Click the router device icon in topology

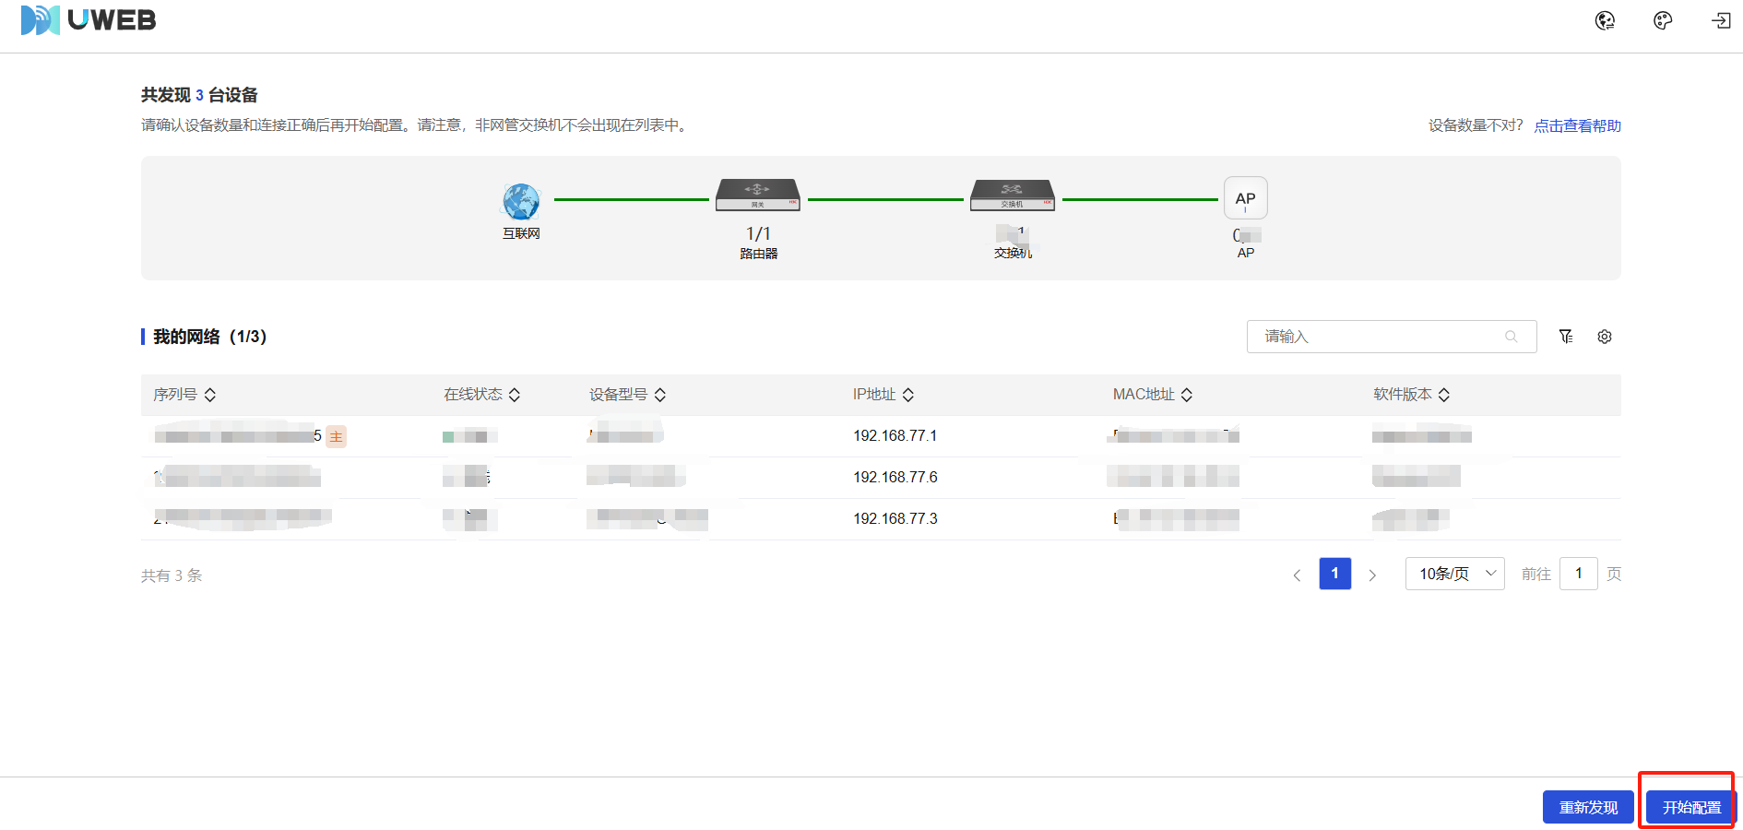[758, 196]
